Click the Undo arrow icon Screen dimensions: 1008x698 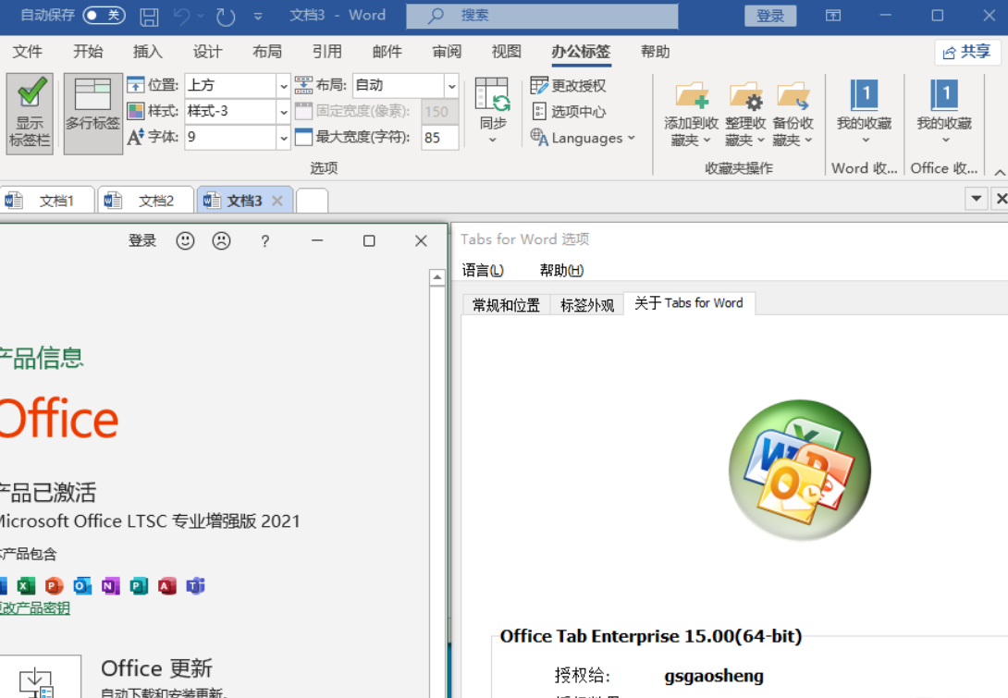coord(182,16)
